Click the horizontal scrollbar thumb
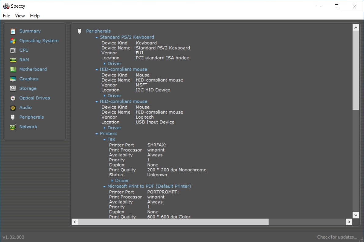Image resolution: width=364 pixels, height=242 pixels. coord(173,222)
